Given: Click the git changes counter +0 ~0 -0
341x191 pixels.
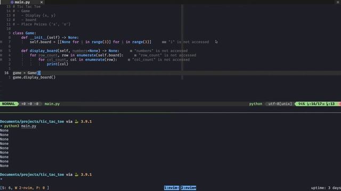Looking at the screenshot, I should click(30, 104).
